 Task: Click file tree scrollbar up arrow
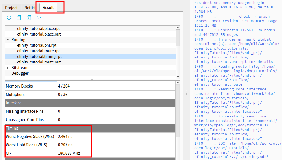coord(178,27)
